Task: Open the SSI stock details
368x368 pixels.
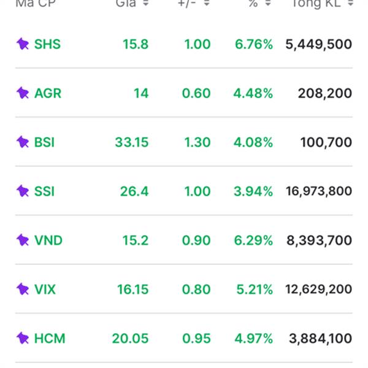Action: [x=44, y=191]
